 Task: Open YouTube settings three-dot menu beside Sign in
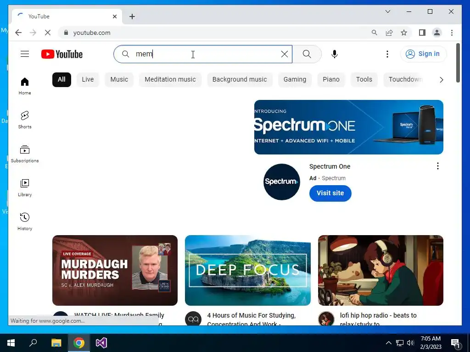[387, 54]
